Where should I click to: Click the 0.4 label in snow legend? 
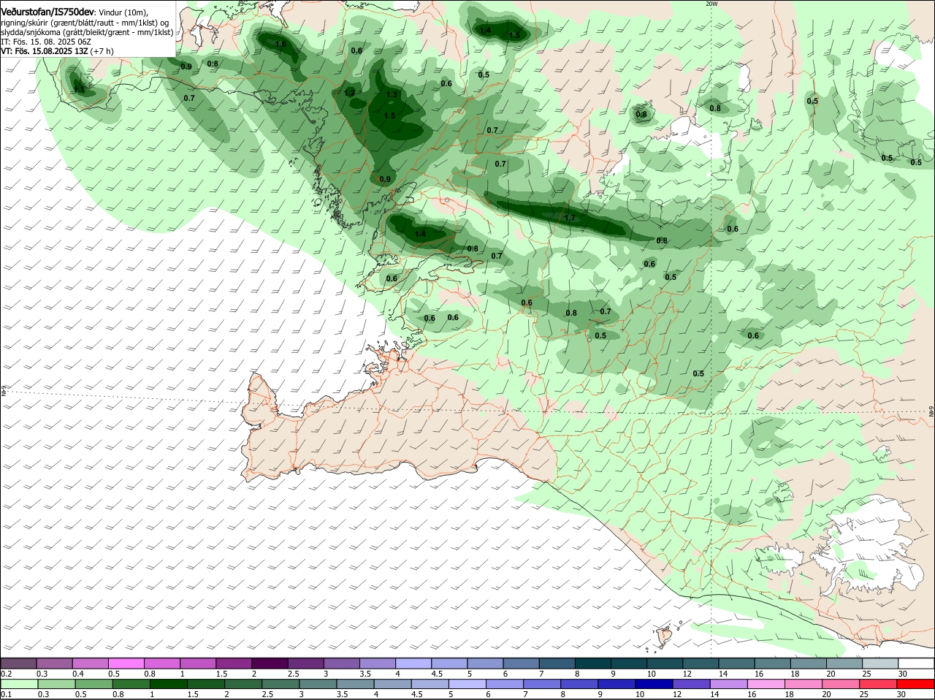pos(78,673)
